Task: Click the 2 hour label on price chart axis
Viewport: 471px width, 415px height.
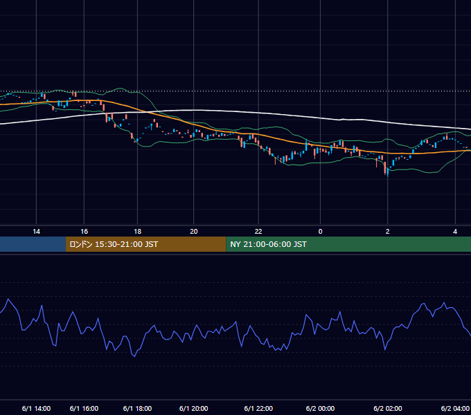Action: coord(387,232)
